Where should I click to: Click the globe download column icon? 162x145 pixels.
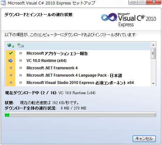(x=11, y=45)
